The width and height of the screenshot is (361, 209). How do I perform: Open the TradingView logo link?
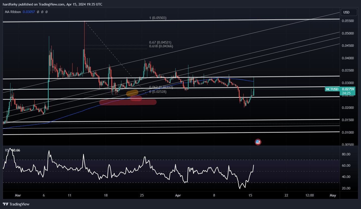coord(16,204)
